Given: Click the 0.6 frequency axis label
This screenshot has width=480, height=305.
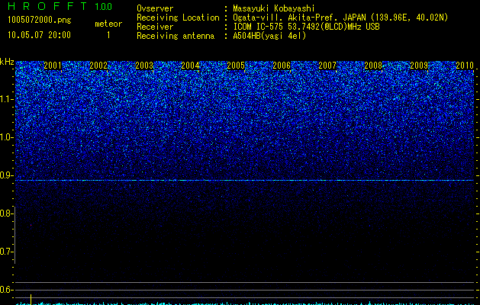Looking at the screenshot, I should pos(7,290).
